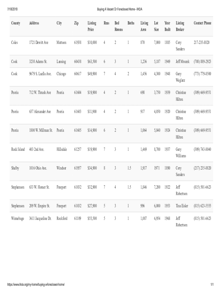Select the $63,500 listing price
Screen dimensions: 221x294
[92, 61]
